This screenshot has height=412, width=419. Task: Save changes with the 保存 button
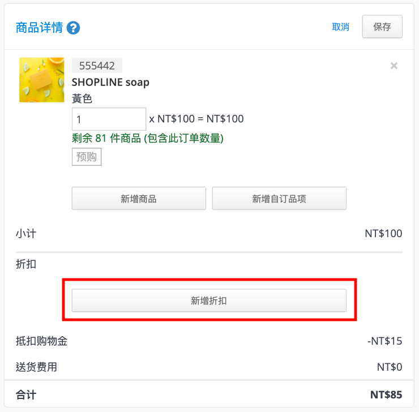[x=382, y=27]
